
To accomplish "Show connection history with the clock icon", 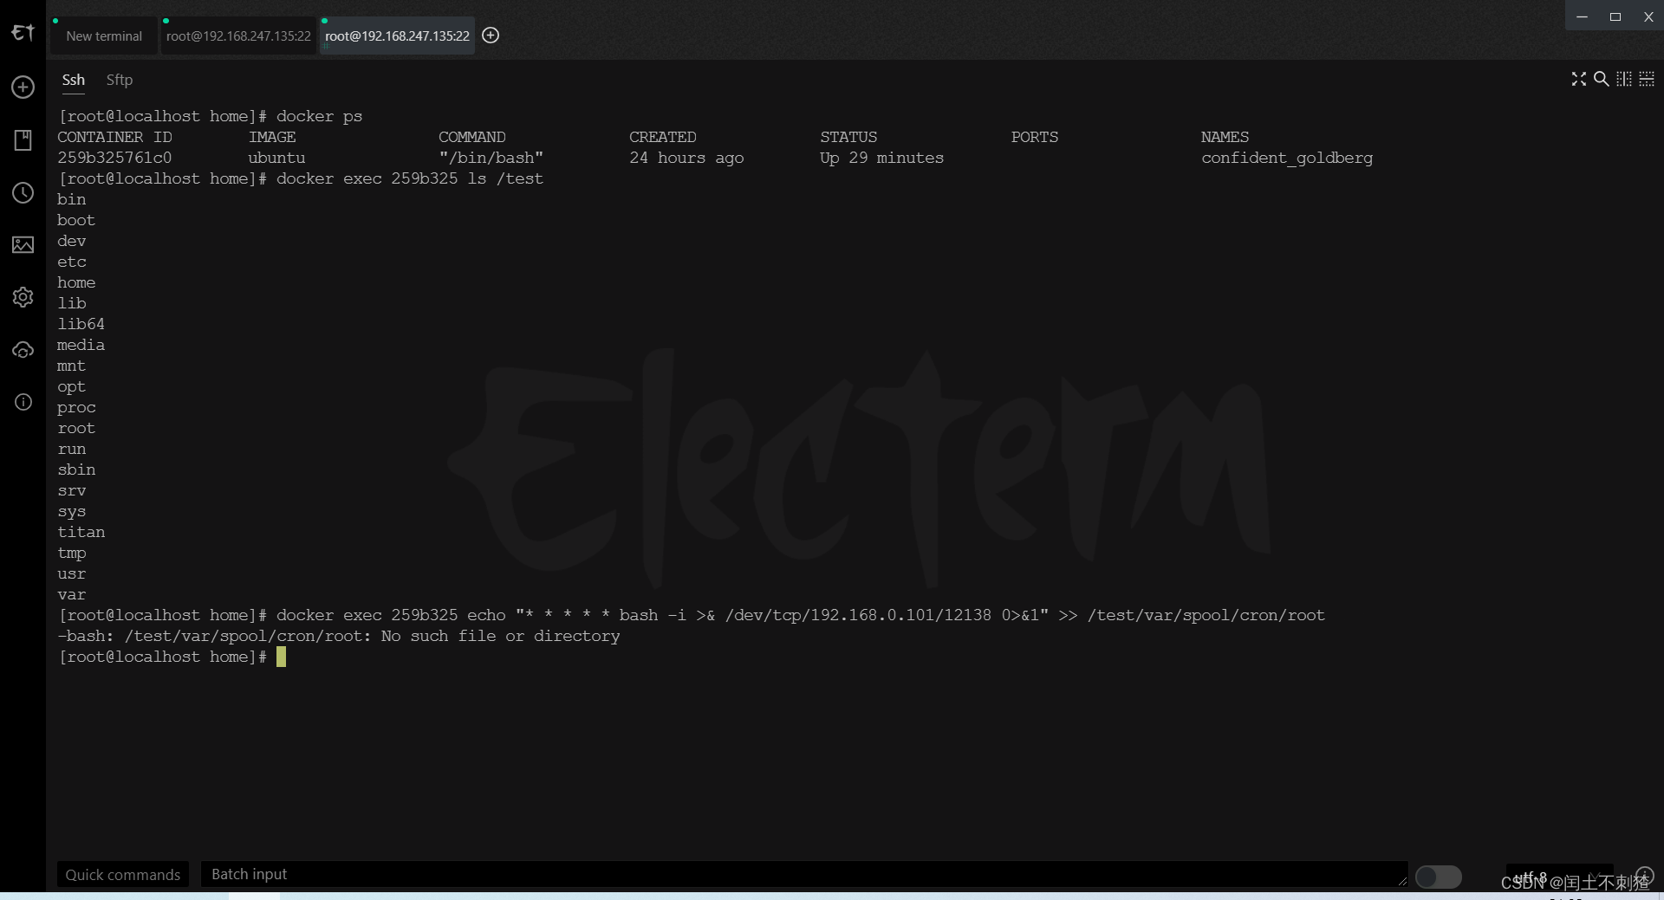I will coord(23,192).
